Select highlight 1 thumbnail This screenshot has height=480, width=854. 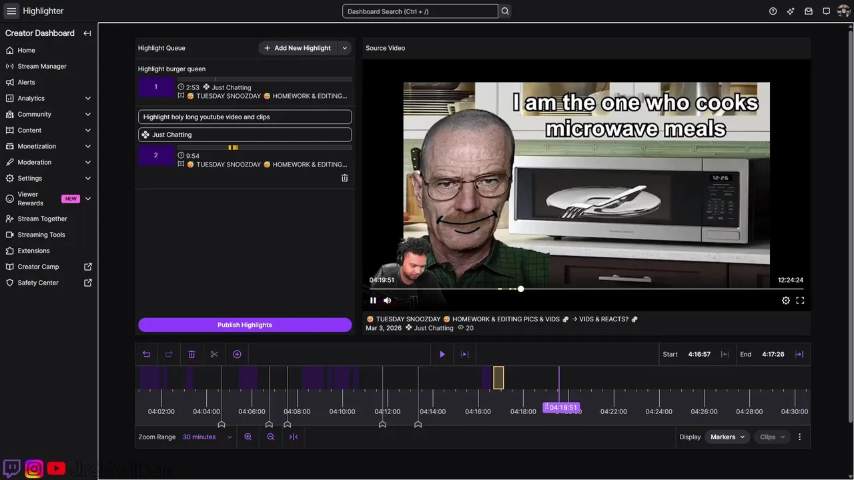coord(155,87)
